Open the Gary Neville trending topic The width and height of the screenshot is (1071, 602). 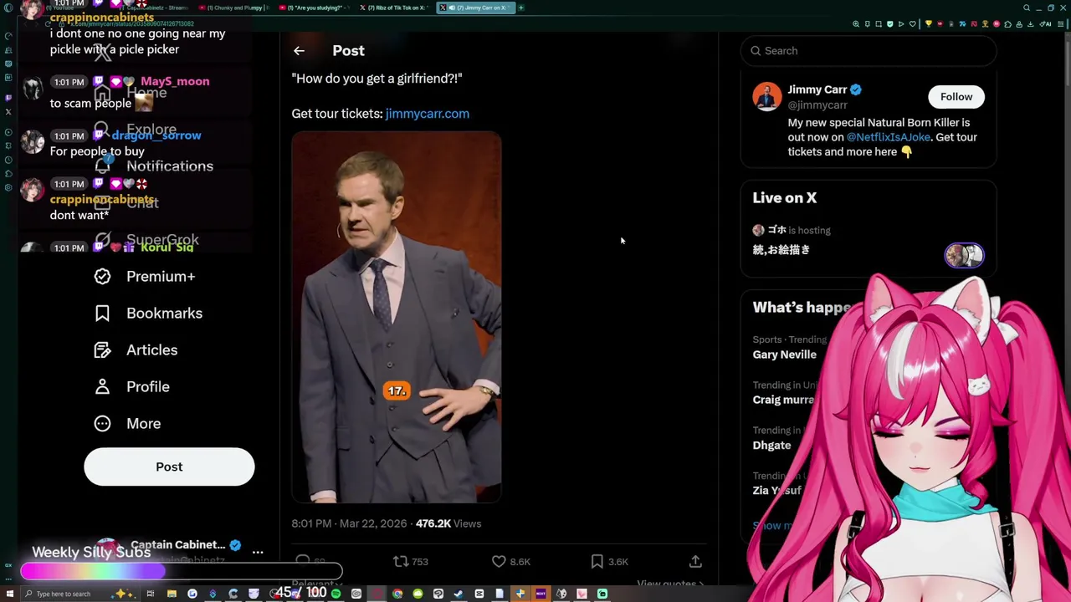pyautogui.click(x=784, y=355)
